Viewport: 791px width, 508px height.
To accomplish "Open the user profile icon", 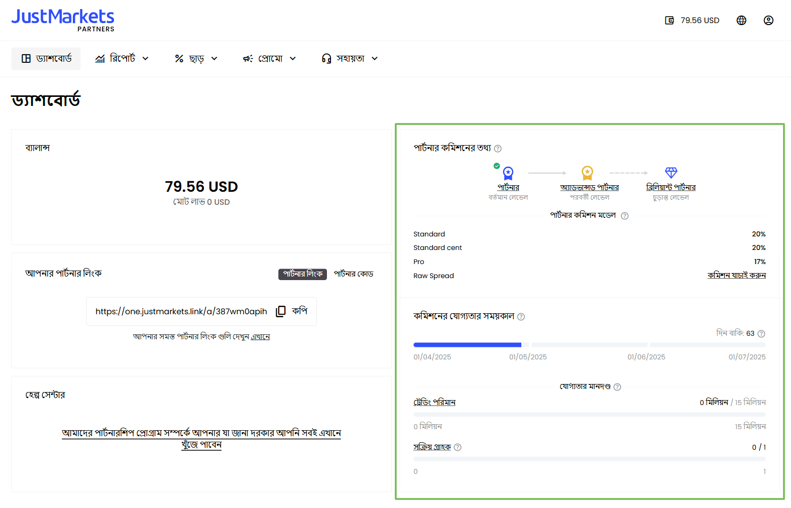I will coord(768,21).
